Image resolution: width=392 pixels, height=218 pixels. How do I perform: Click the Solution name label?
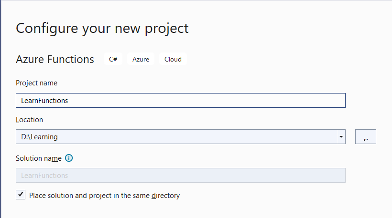click(39, 158)
